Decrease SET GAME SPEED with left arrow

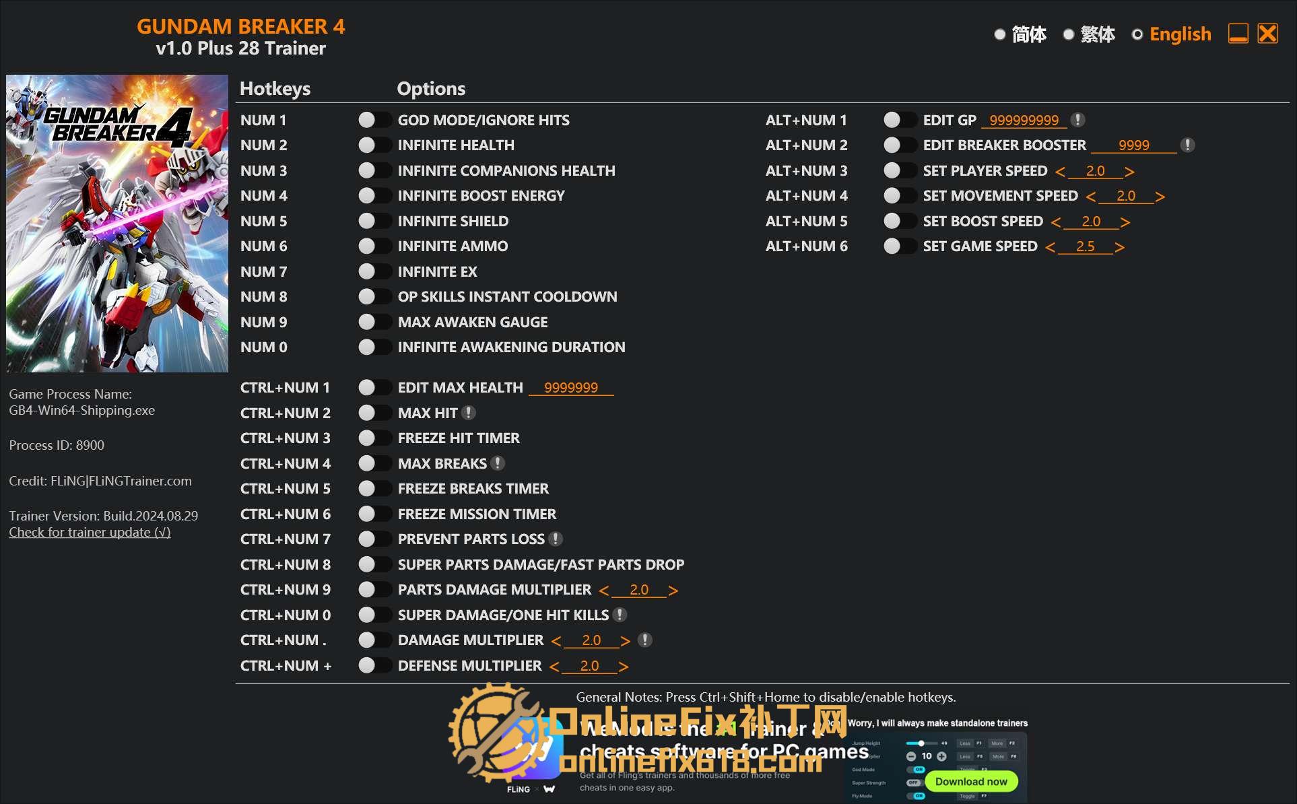(x=1050, y=247)
